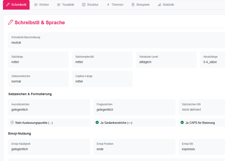
Task: Click the hashtag icon beside Themen
Action: 108,5
